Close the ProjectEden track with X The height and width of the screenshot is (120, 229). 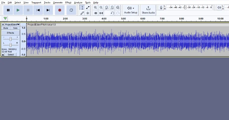(x=3, y=24)
